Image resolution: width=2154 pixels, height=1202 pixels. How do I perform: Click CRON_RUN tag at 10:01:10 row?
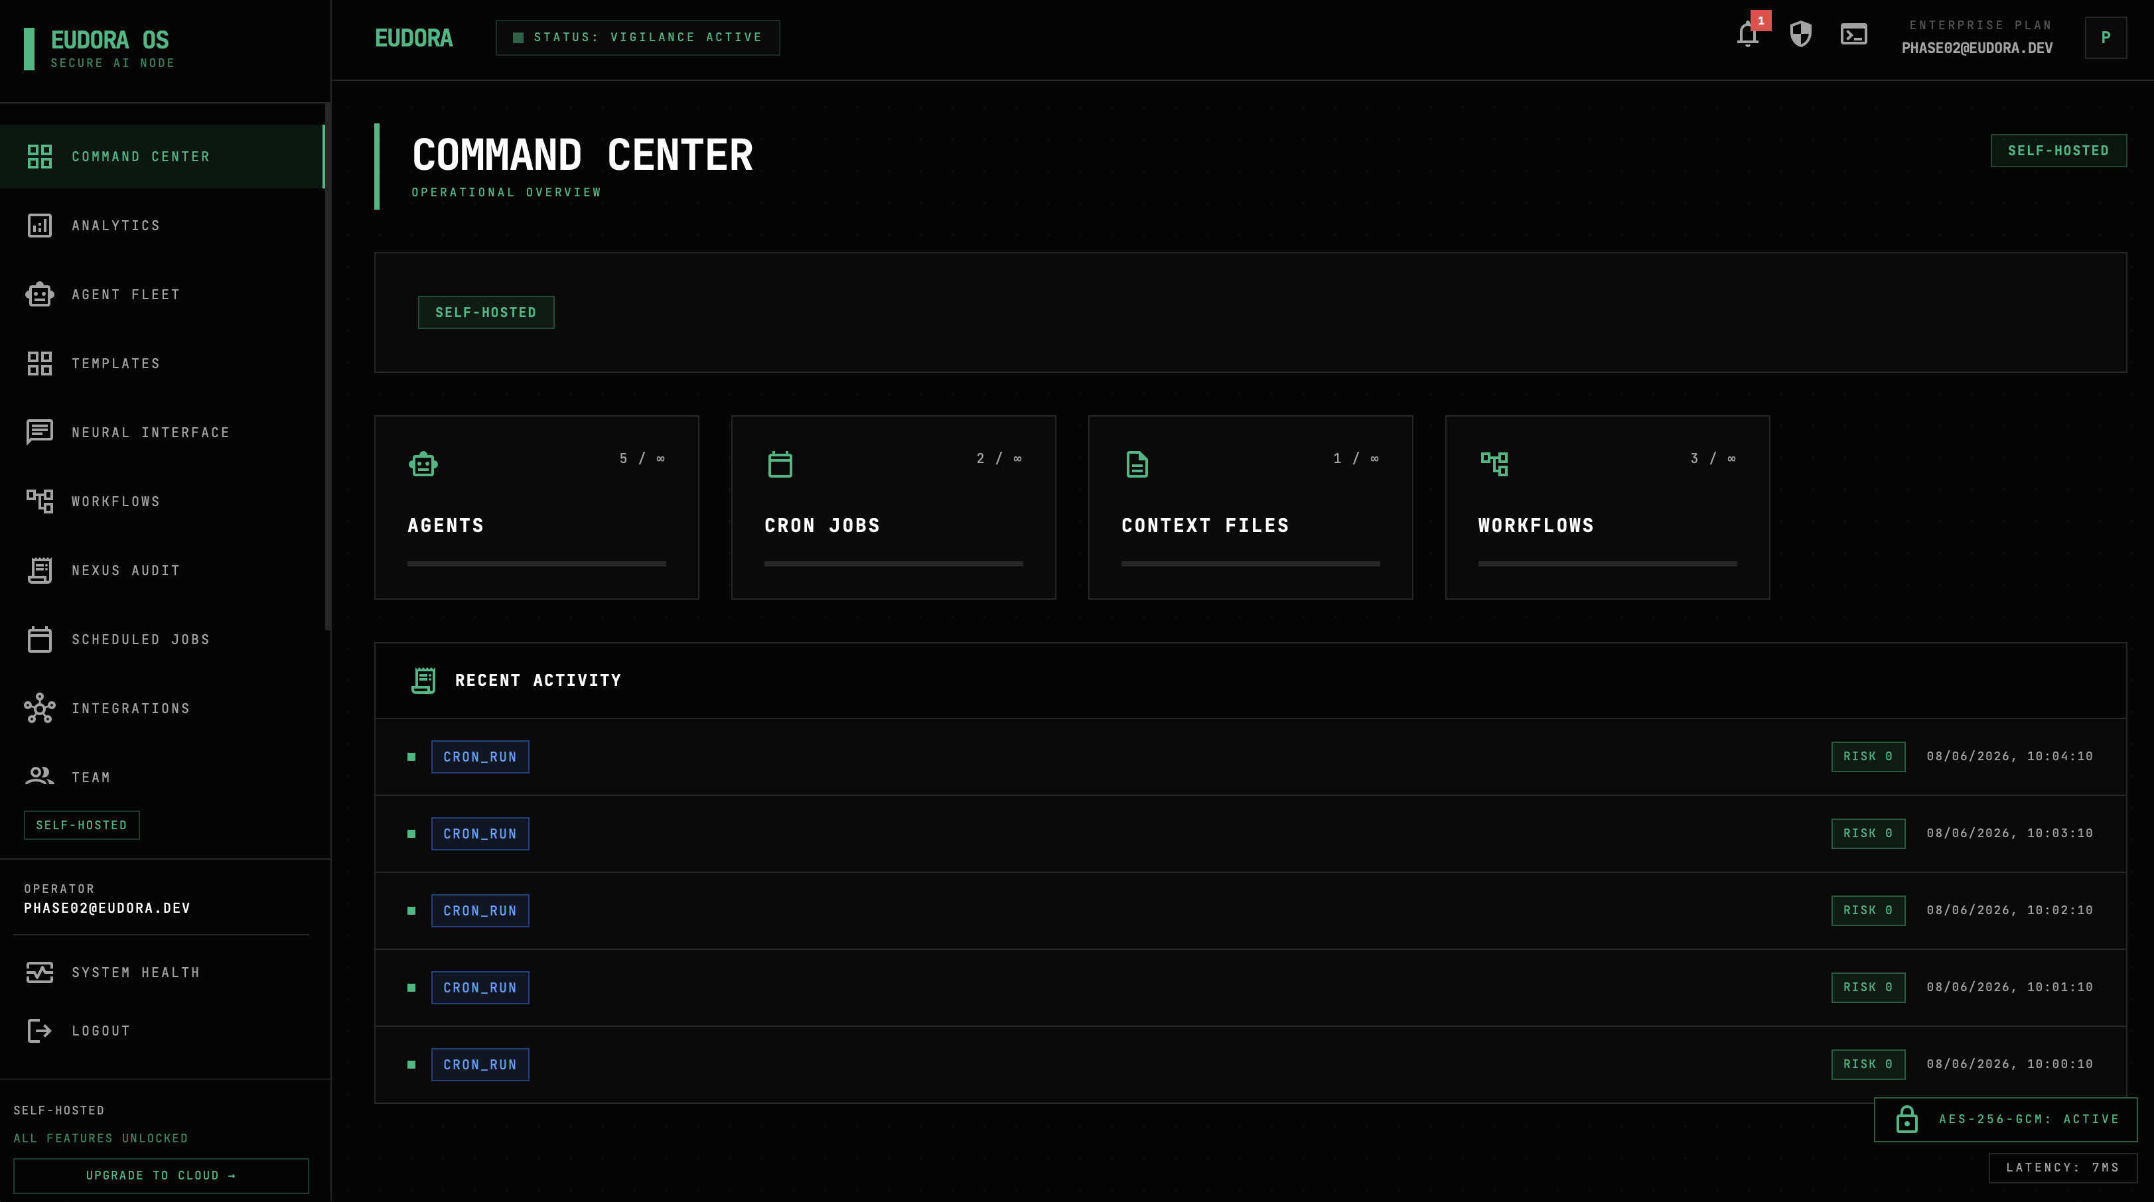480,987
